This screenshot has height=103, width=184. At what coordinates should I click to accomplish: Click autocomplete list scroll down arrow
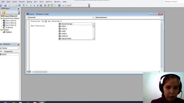[x=93, y=38]
